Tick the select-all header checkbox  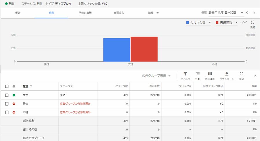click(x=7, y=87)
